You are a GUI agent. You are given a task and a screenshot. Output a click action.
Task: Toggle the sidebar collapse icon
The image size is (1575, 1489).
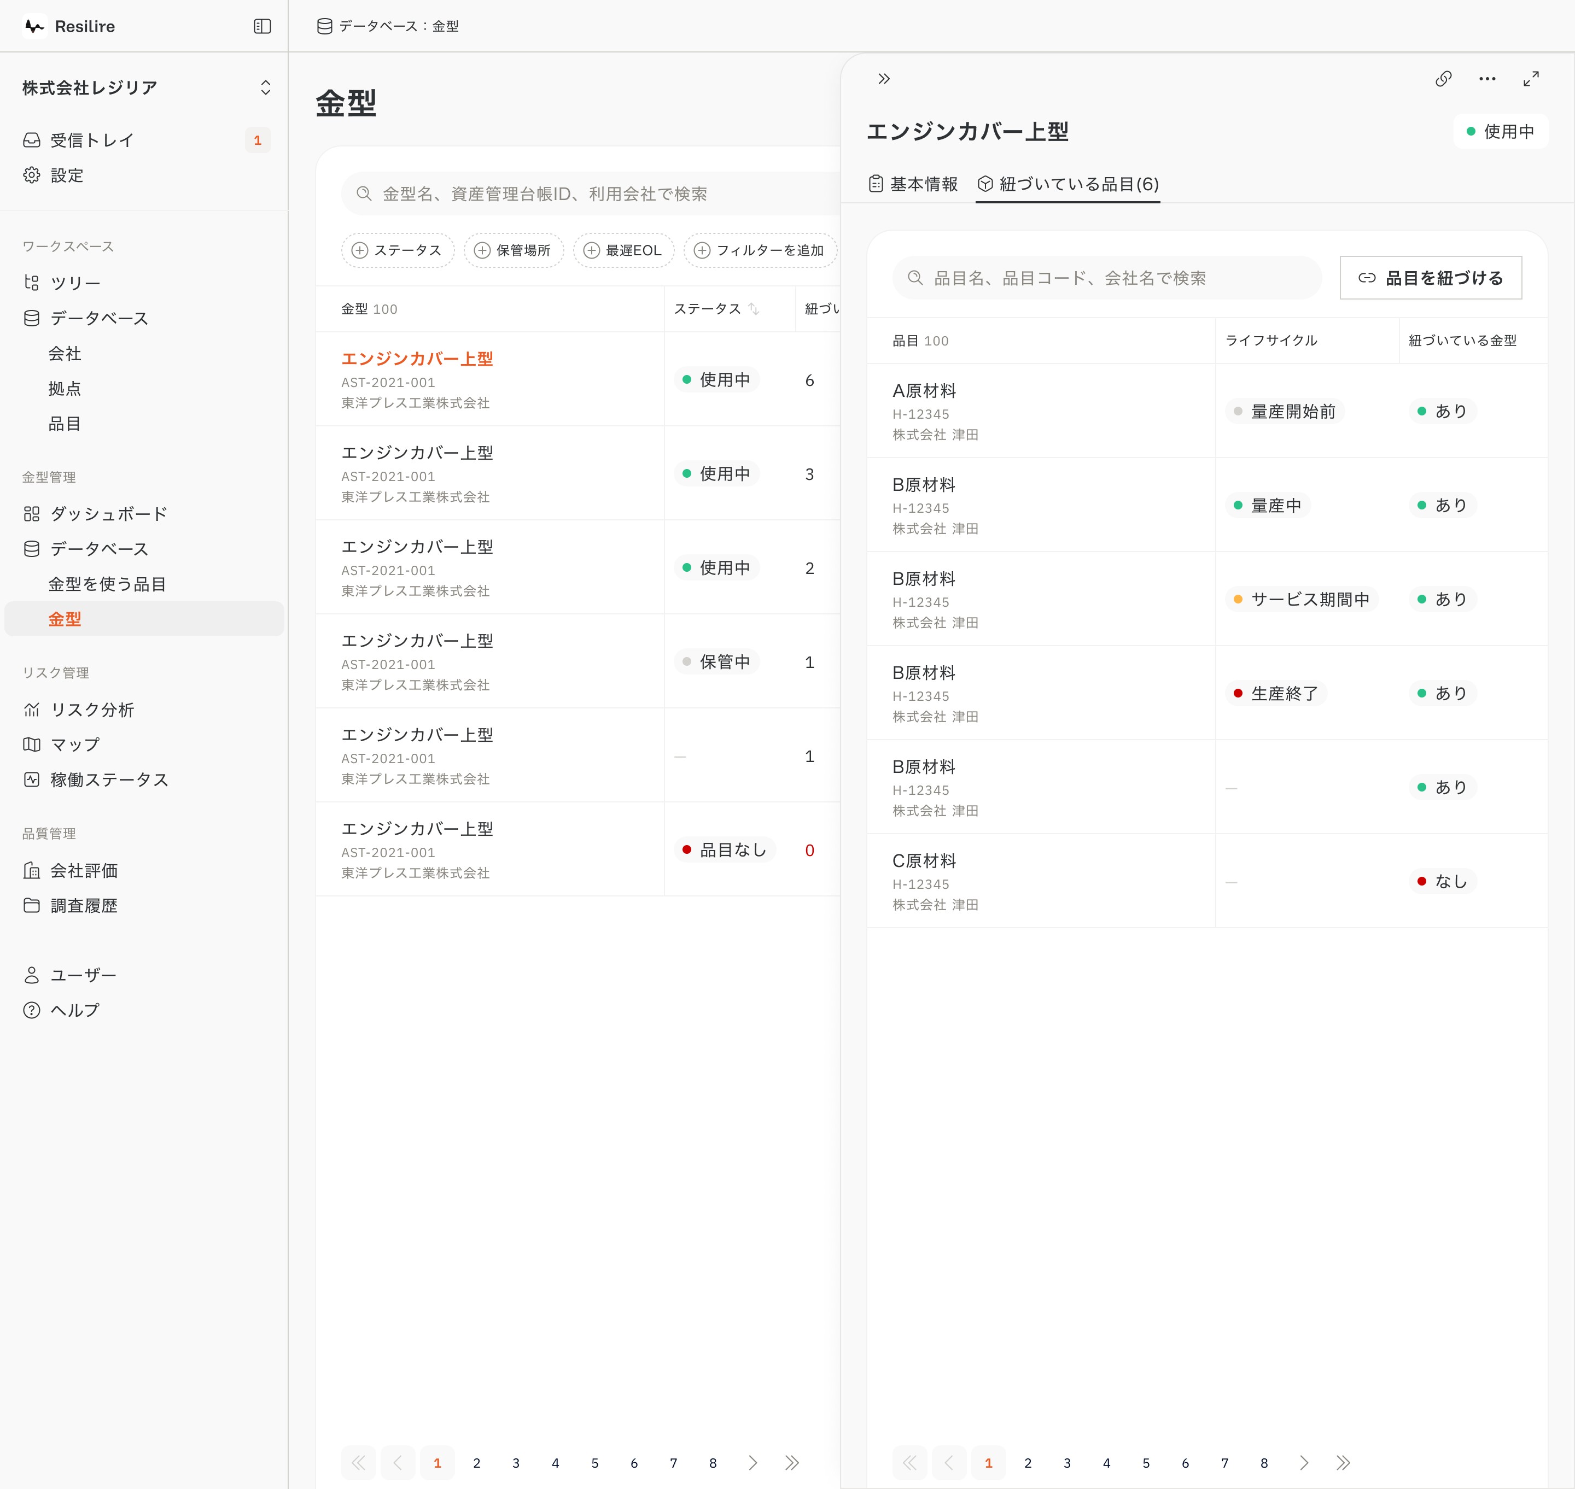(x=262, y=26)
